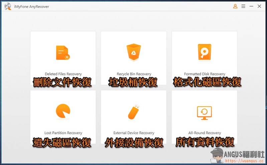This screenshot has height=165, width=267.
Task: Click the Recycle Bin Recovery label
Action: (134, 74)
